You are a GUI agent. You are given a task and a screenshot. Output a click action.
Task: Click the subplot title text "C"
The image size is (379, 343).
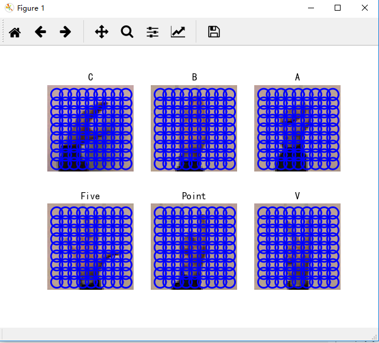[90, 77]
